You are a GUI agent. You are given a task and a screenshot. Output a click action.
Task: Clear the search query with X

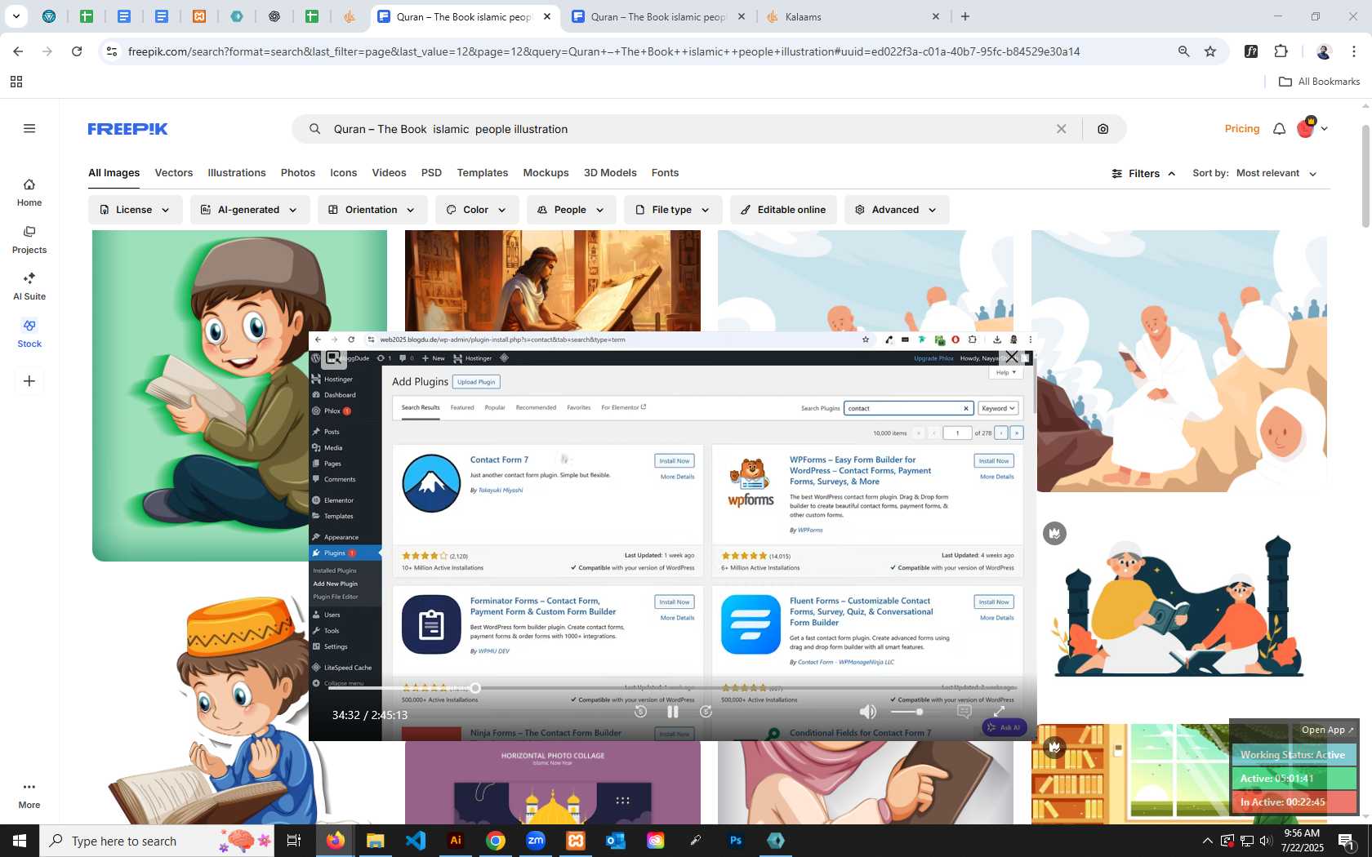click(1061, 129)
